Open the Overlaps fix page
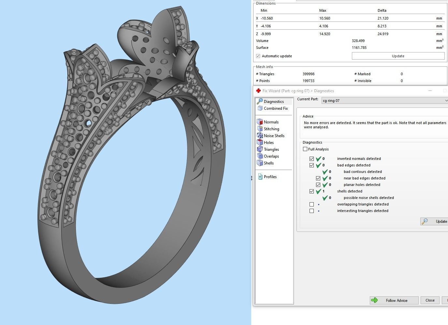Image resolution: width=448 pixels, height=325 pixels. point(268,156)
